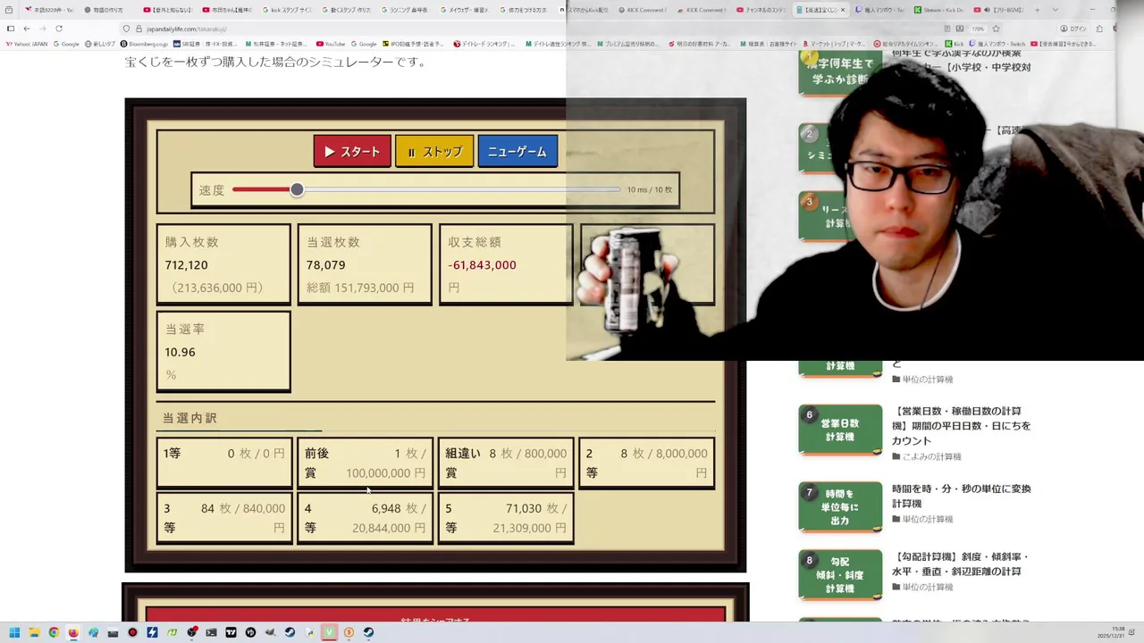Screen dimensions: 1144x643
Task: Click the blue lightning bolt taskbar icon
Action: (x=152, y=632)
